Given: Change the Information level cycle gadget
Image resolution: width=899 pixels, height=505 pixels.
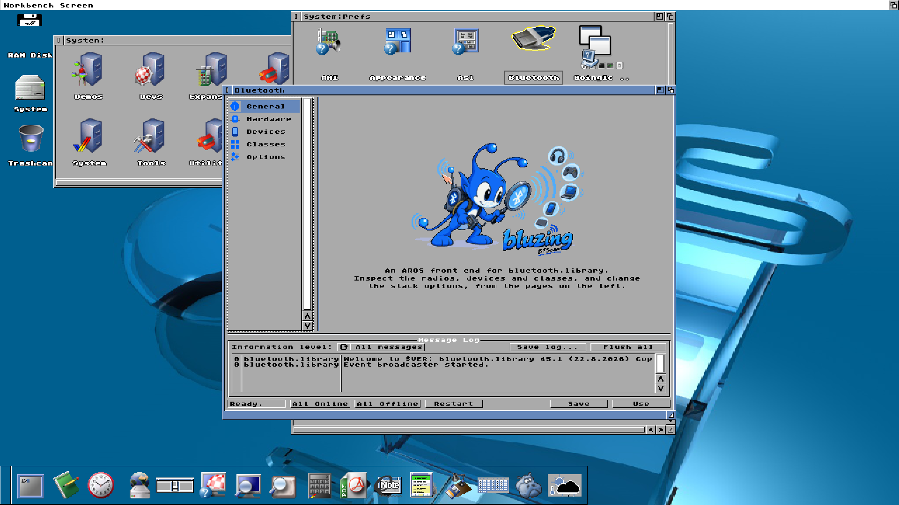Looking at the screenshot, I should (x=381, y=347).
